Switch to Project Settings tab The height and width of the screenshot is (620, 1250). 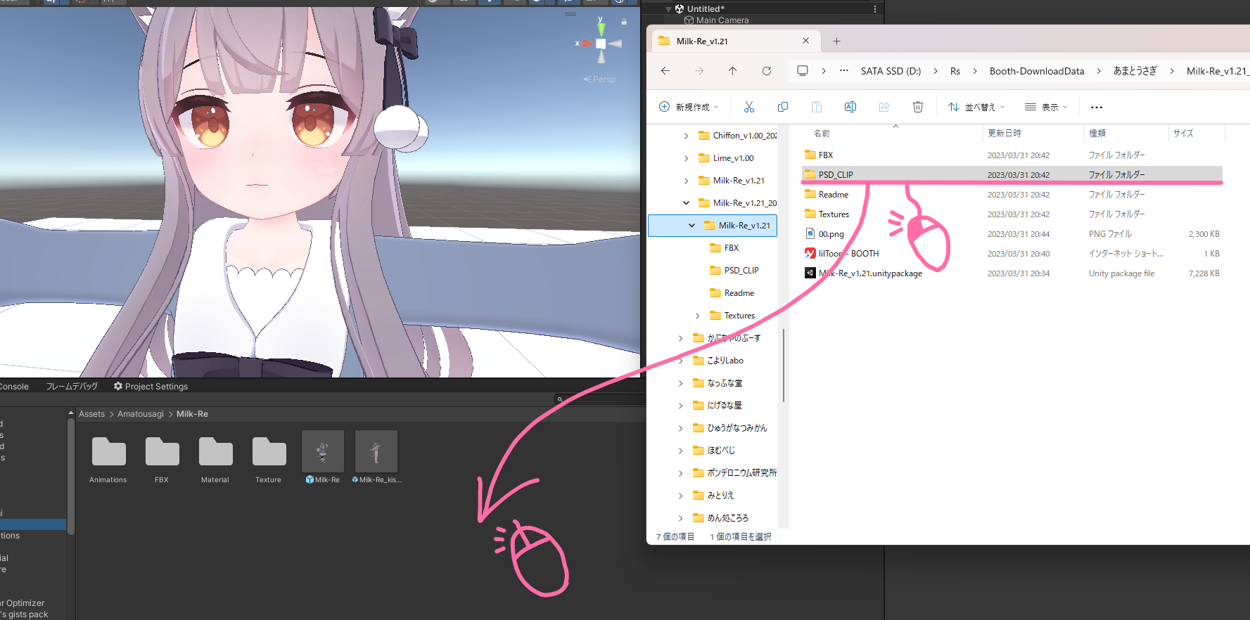coord(151,387)
